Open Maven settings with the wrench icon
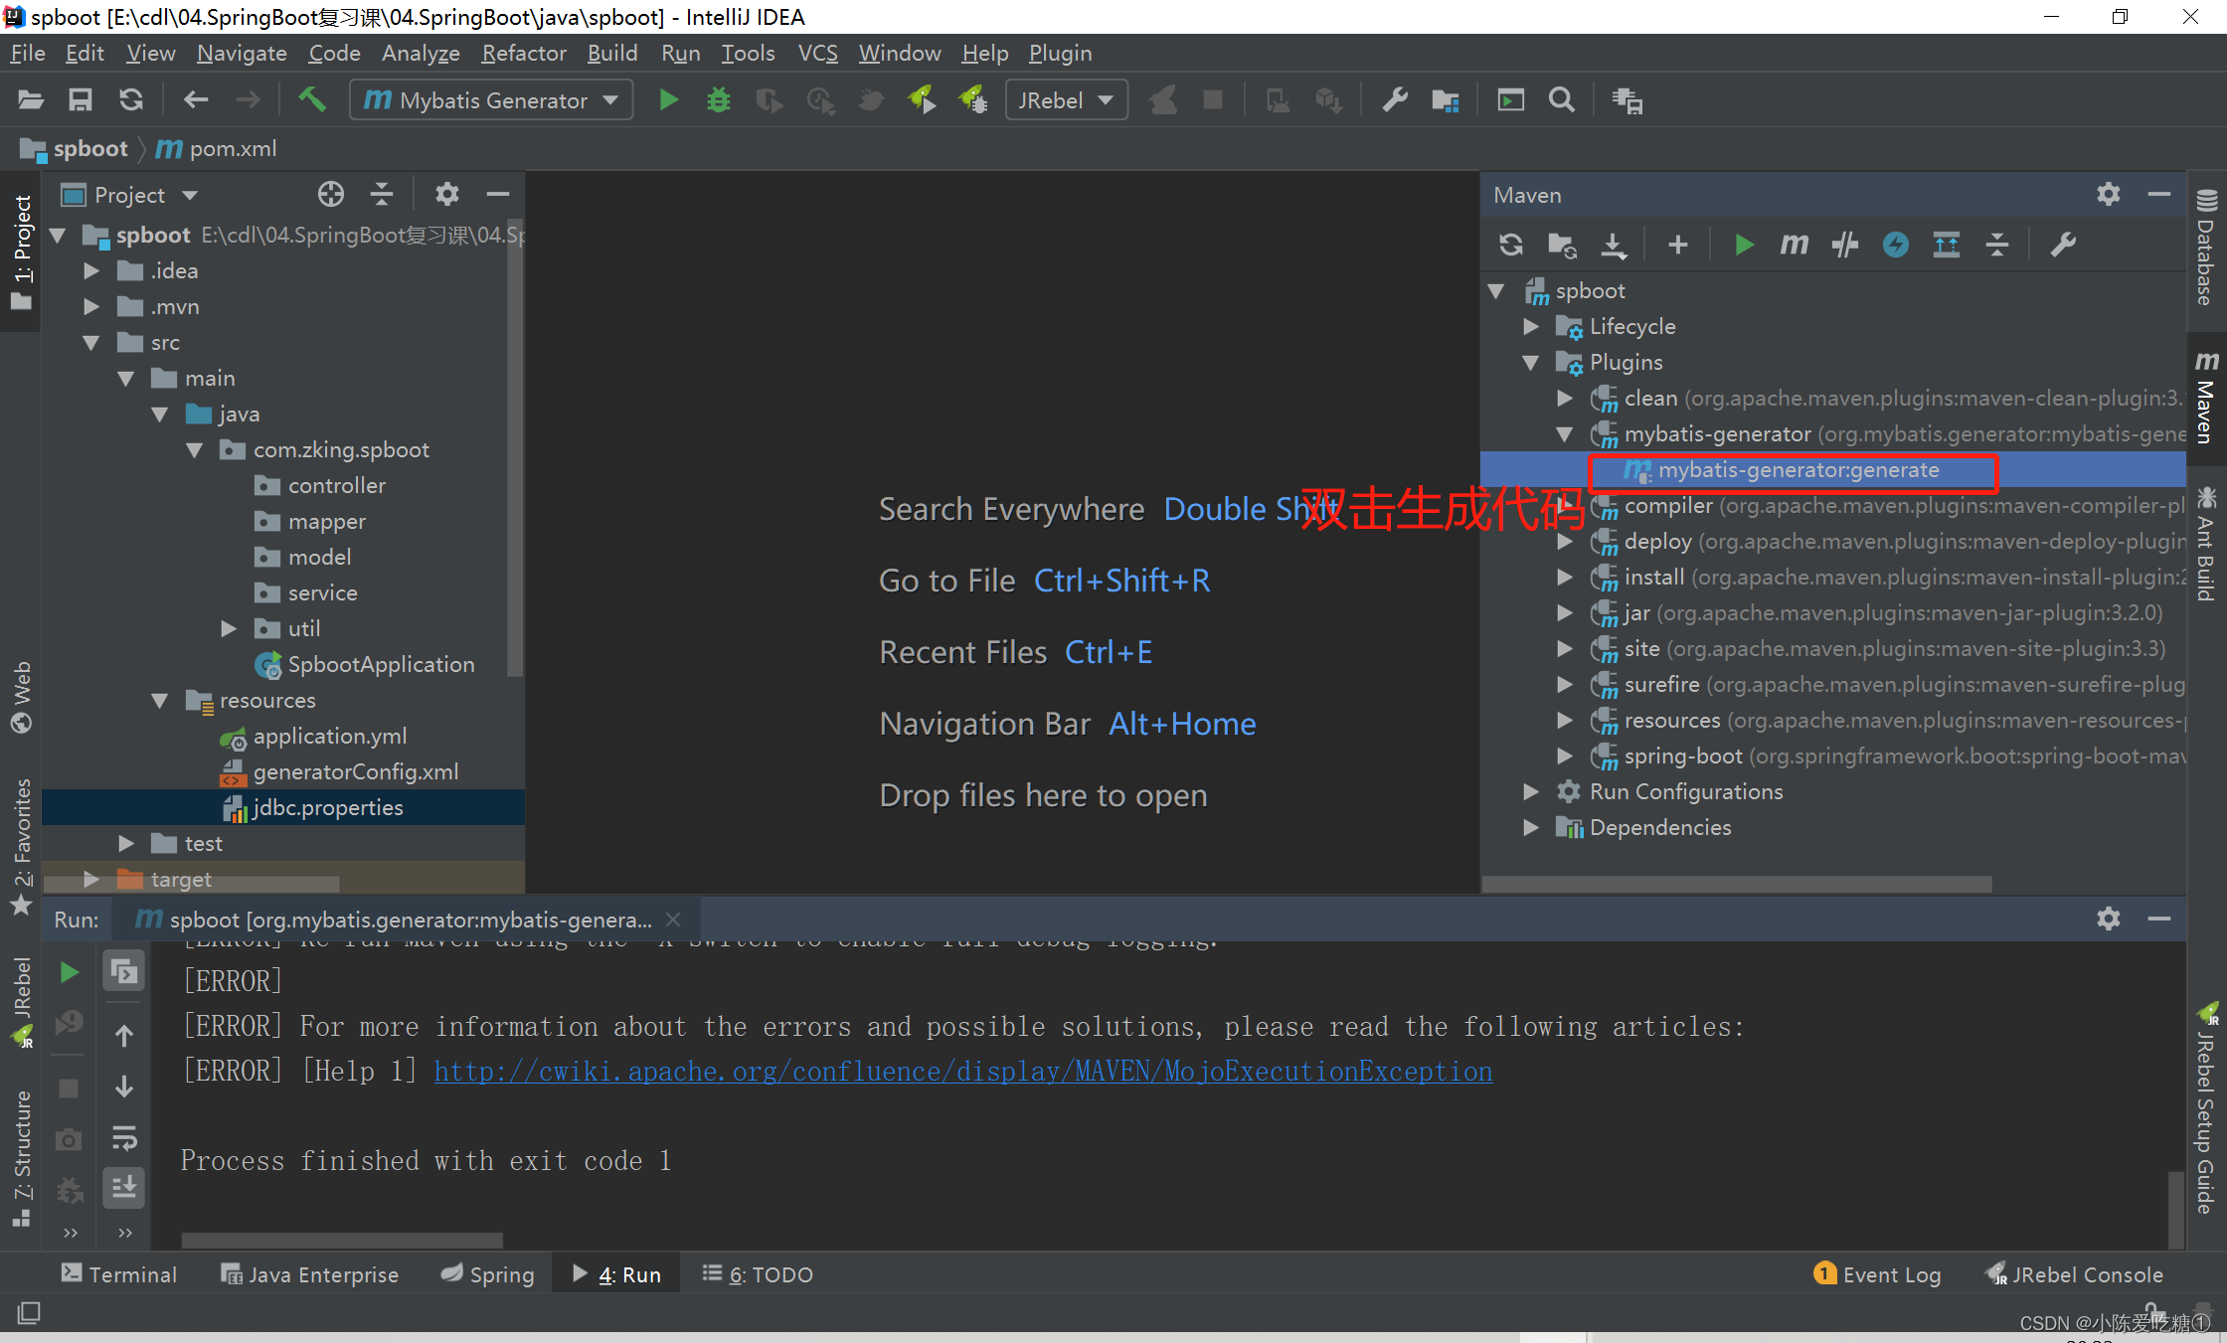 2064,245
